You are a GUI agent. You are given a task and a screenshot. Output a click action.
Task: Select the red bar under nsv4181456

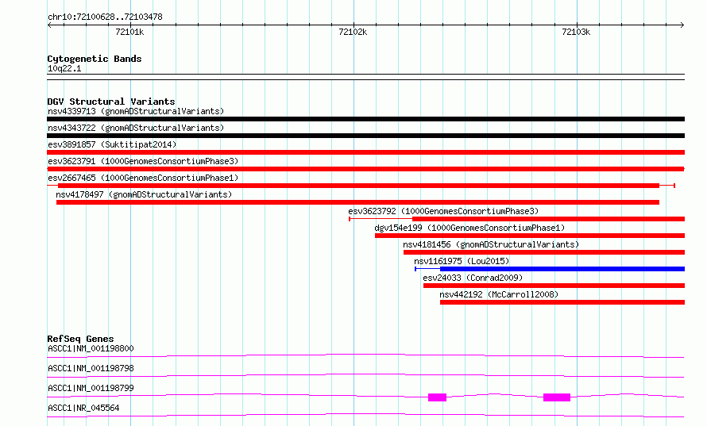coord(544,252)
